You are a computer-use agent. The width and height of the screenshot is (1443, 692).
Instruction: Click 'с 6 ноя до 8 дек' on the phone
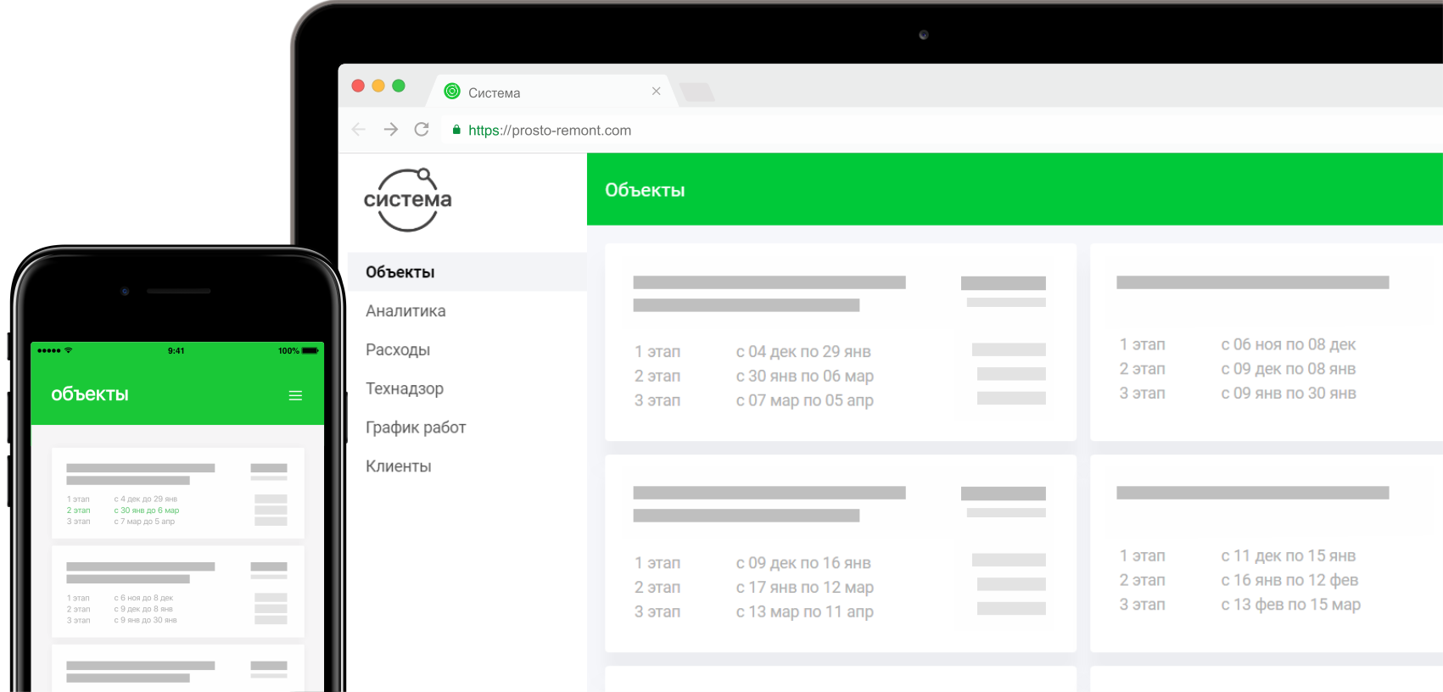(x=143, y=598)
